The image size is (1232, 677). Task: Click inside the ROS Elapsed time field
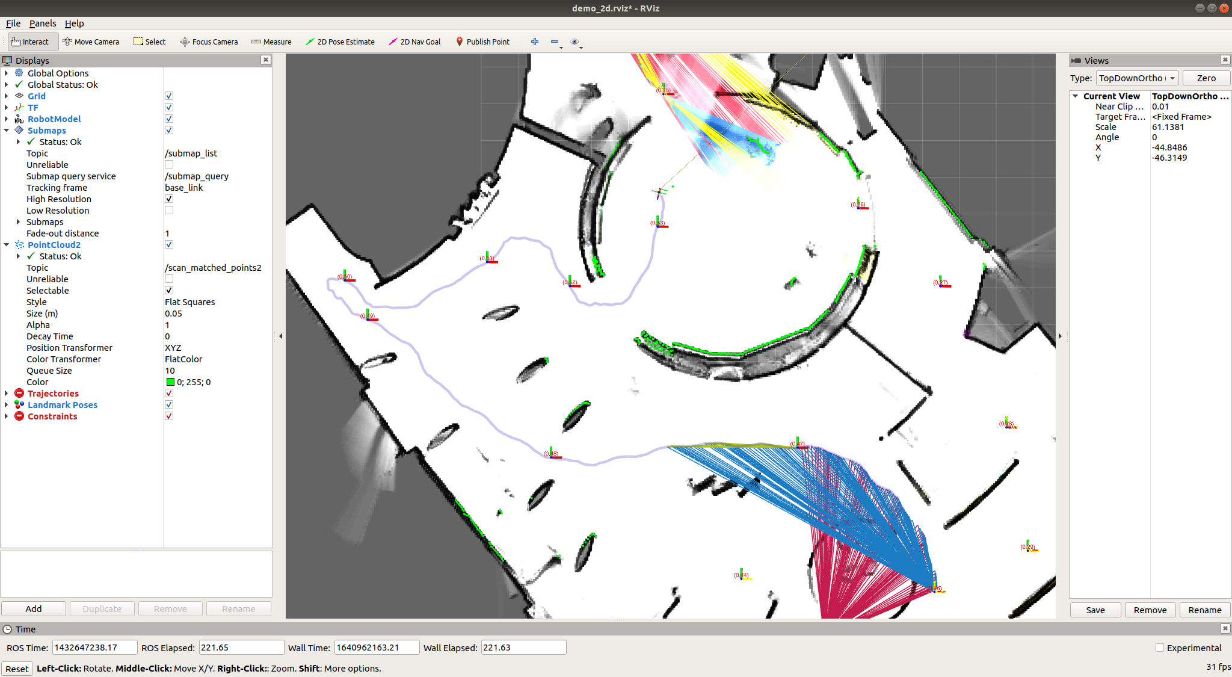(x=241, y=647)
